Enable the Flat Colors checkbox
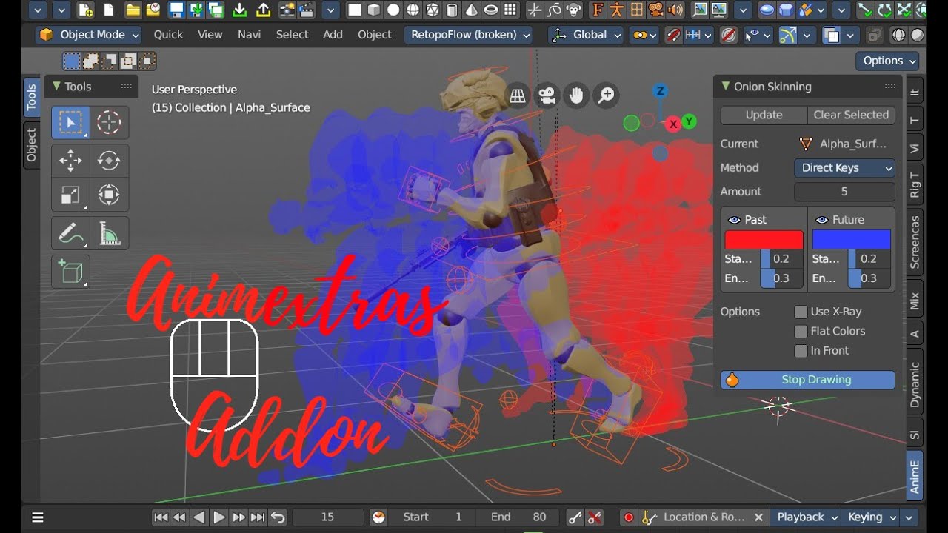The height and width of the screenshot is (533, 948). pyautogui.click(x=801, y=331)
